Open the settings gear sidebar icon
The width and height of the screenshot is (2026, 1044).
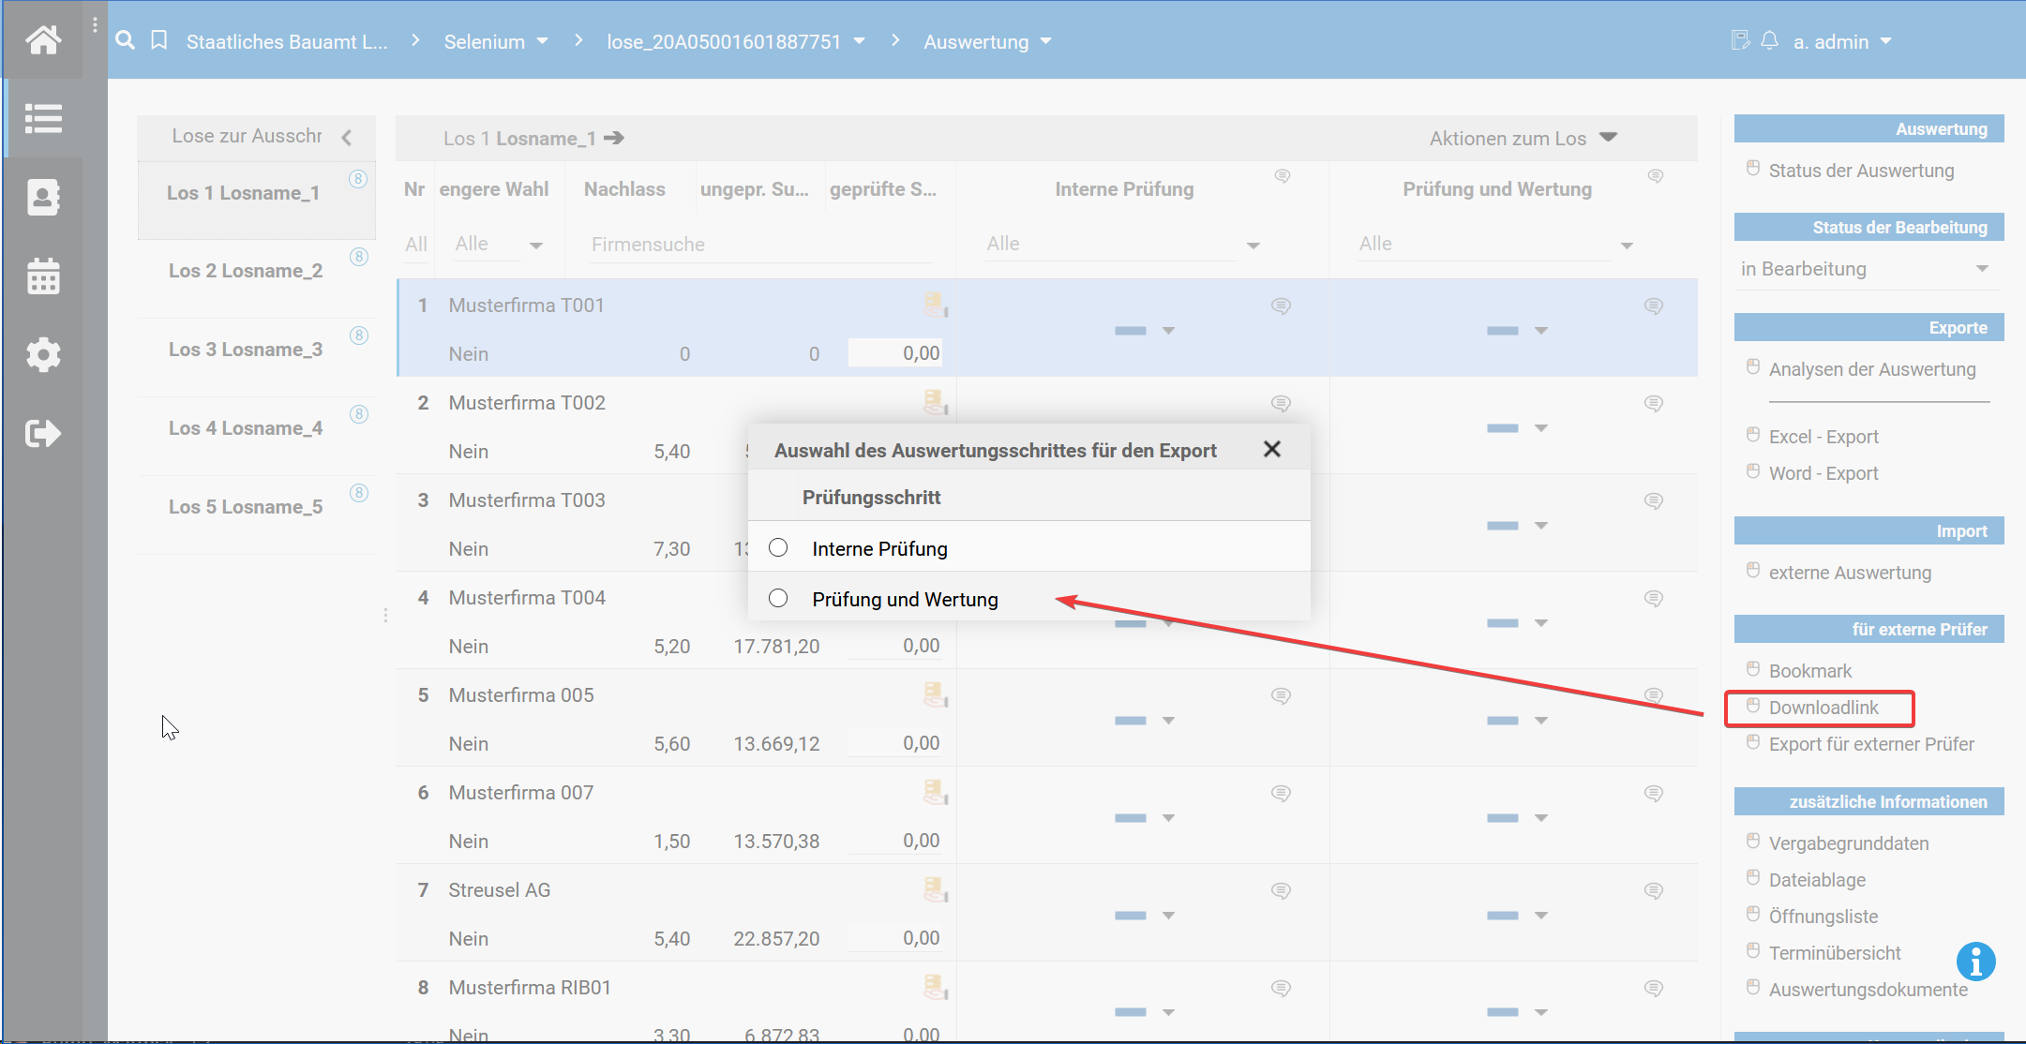pyautogui.click(x=43, y=354)
